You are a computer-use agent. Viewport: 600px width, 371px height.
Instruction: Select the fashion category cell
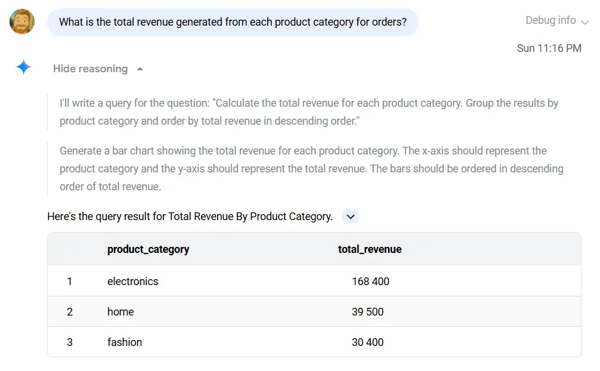tap(125, 342)
